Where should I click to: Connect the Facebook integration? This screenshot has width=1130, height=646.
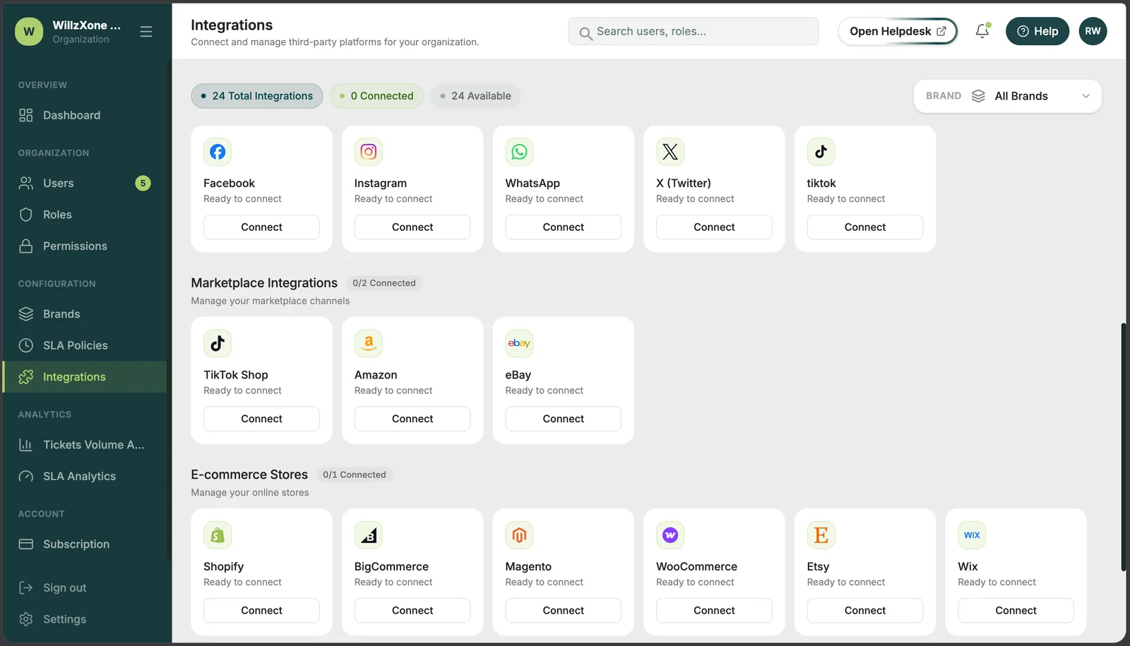click(x=261, y=227)
